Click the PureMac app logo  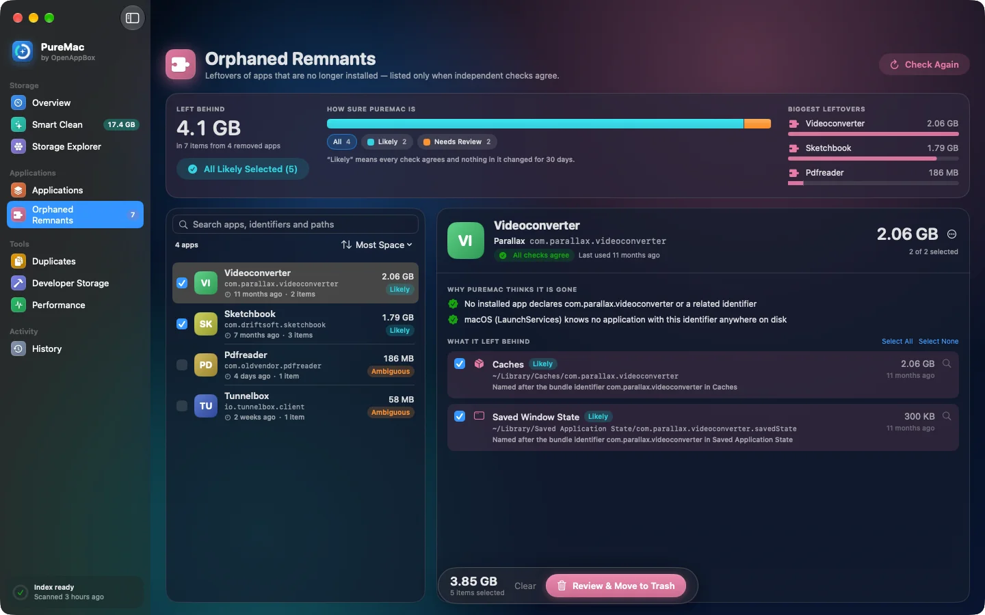click(23, 51)
